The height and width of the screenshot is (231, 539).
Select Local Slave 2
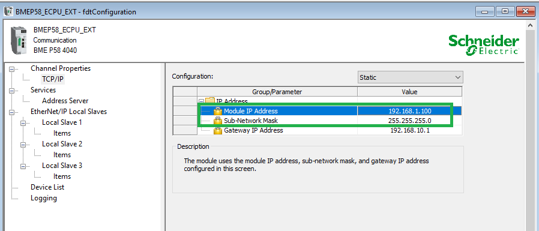pyautogui.click(x=62, y=144)
